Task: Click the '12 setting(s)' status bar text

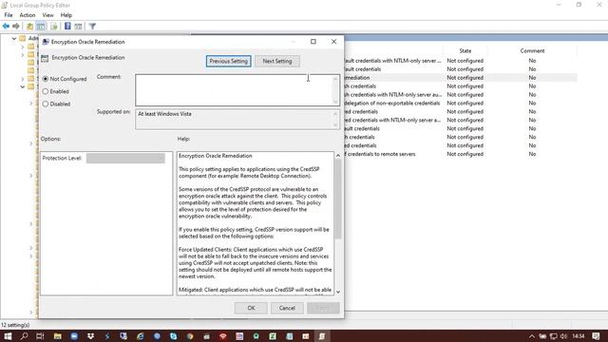Action: click(x=15, y=325)
